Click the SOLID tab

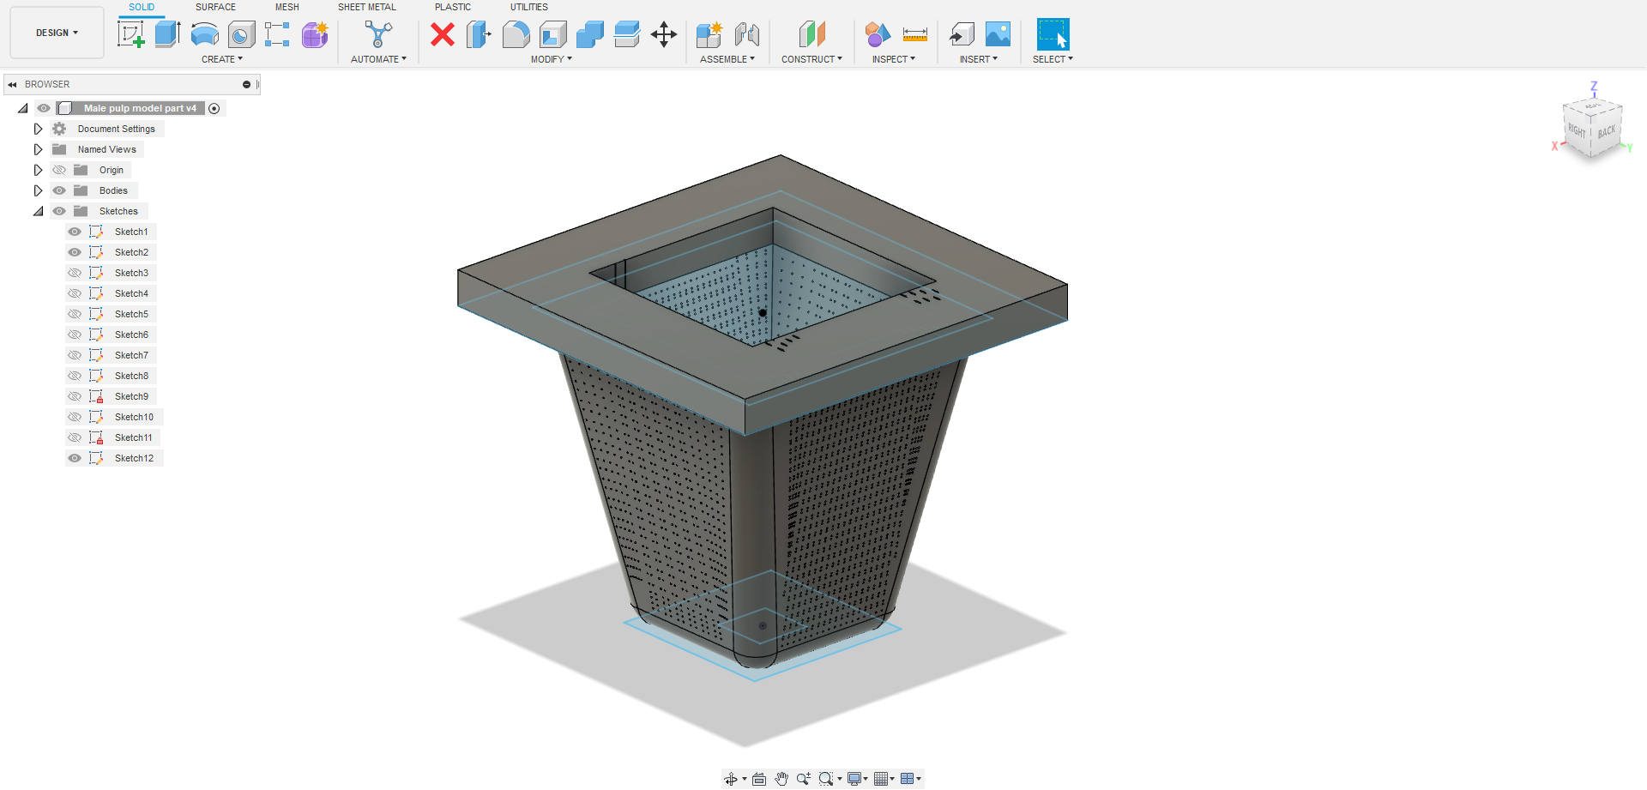tap(142, 7)
